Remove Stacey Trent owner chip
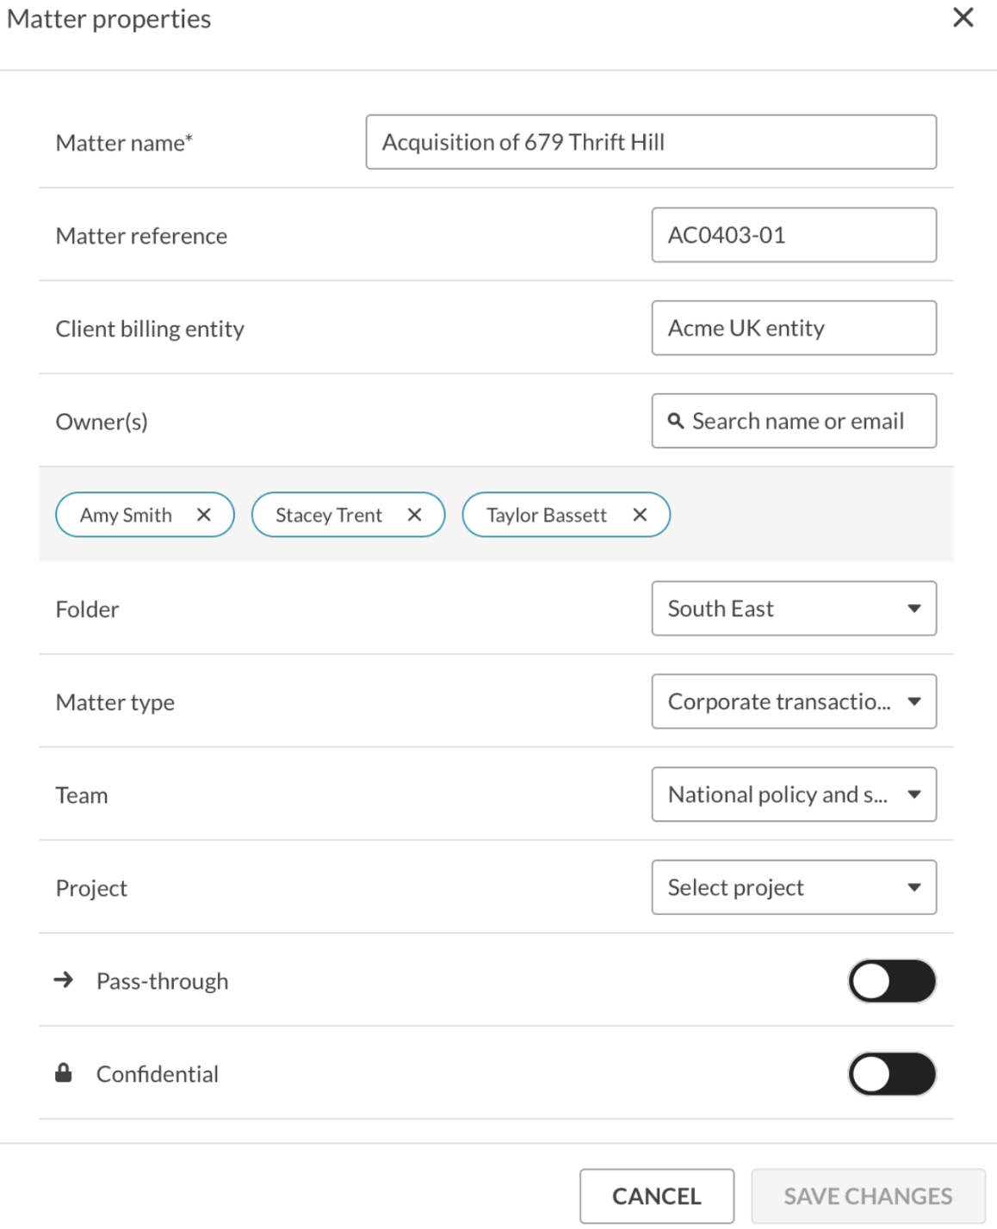 coord(414,515)
